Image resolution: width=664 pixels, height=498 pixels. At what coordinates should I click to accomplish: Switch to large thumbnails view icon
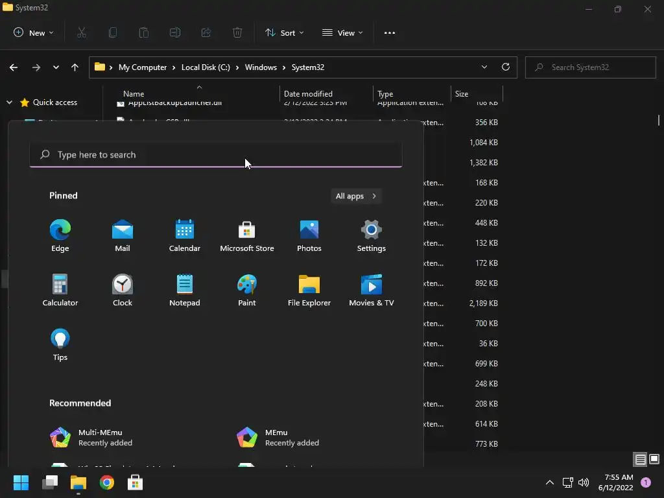pyautogui.click(x=654, y=459)
